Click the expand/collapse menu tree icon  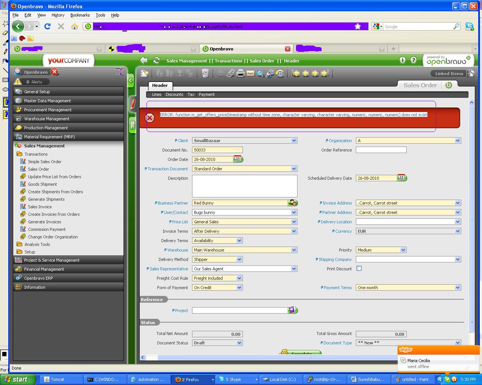coord(119,72)
